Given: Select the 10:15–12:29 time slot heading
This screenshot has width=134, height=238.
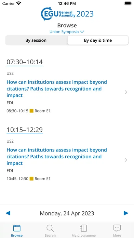Looking at the screenshot, I should tap(25, 130).
